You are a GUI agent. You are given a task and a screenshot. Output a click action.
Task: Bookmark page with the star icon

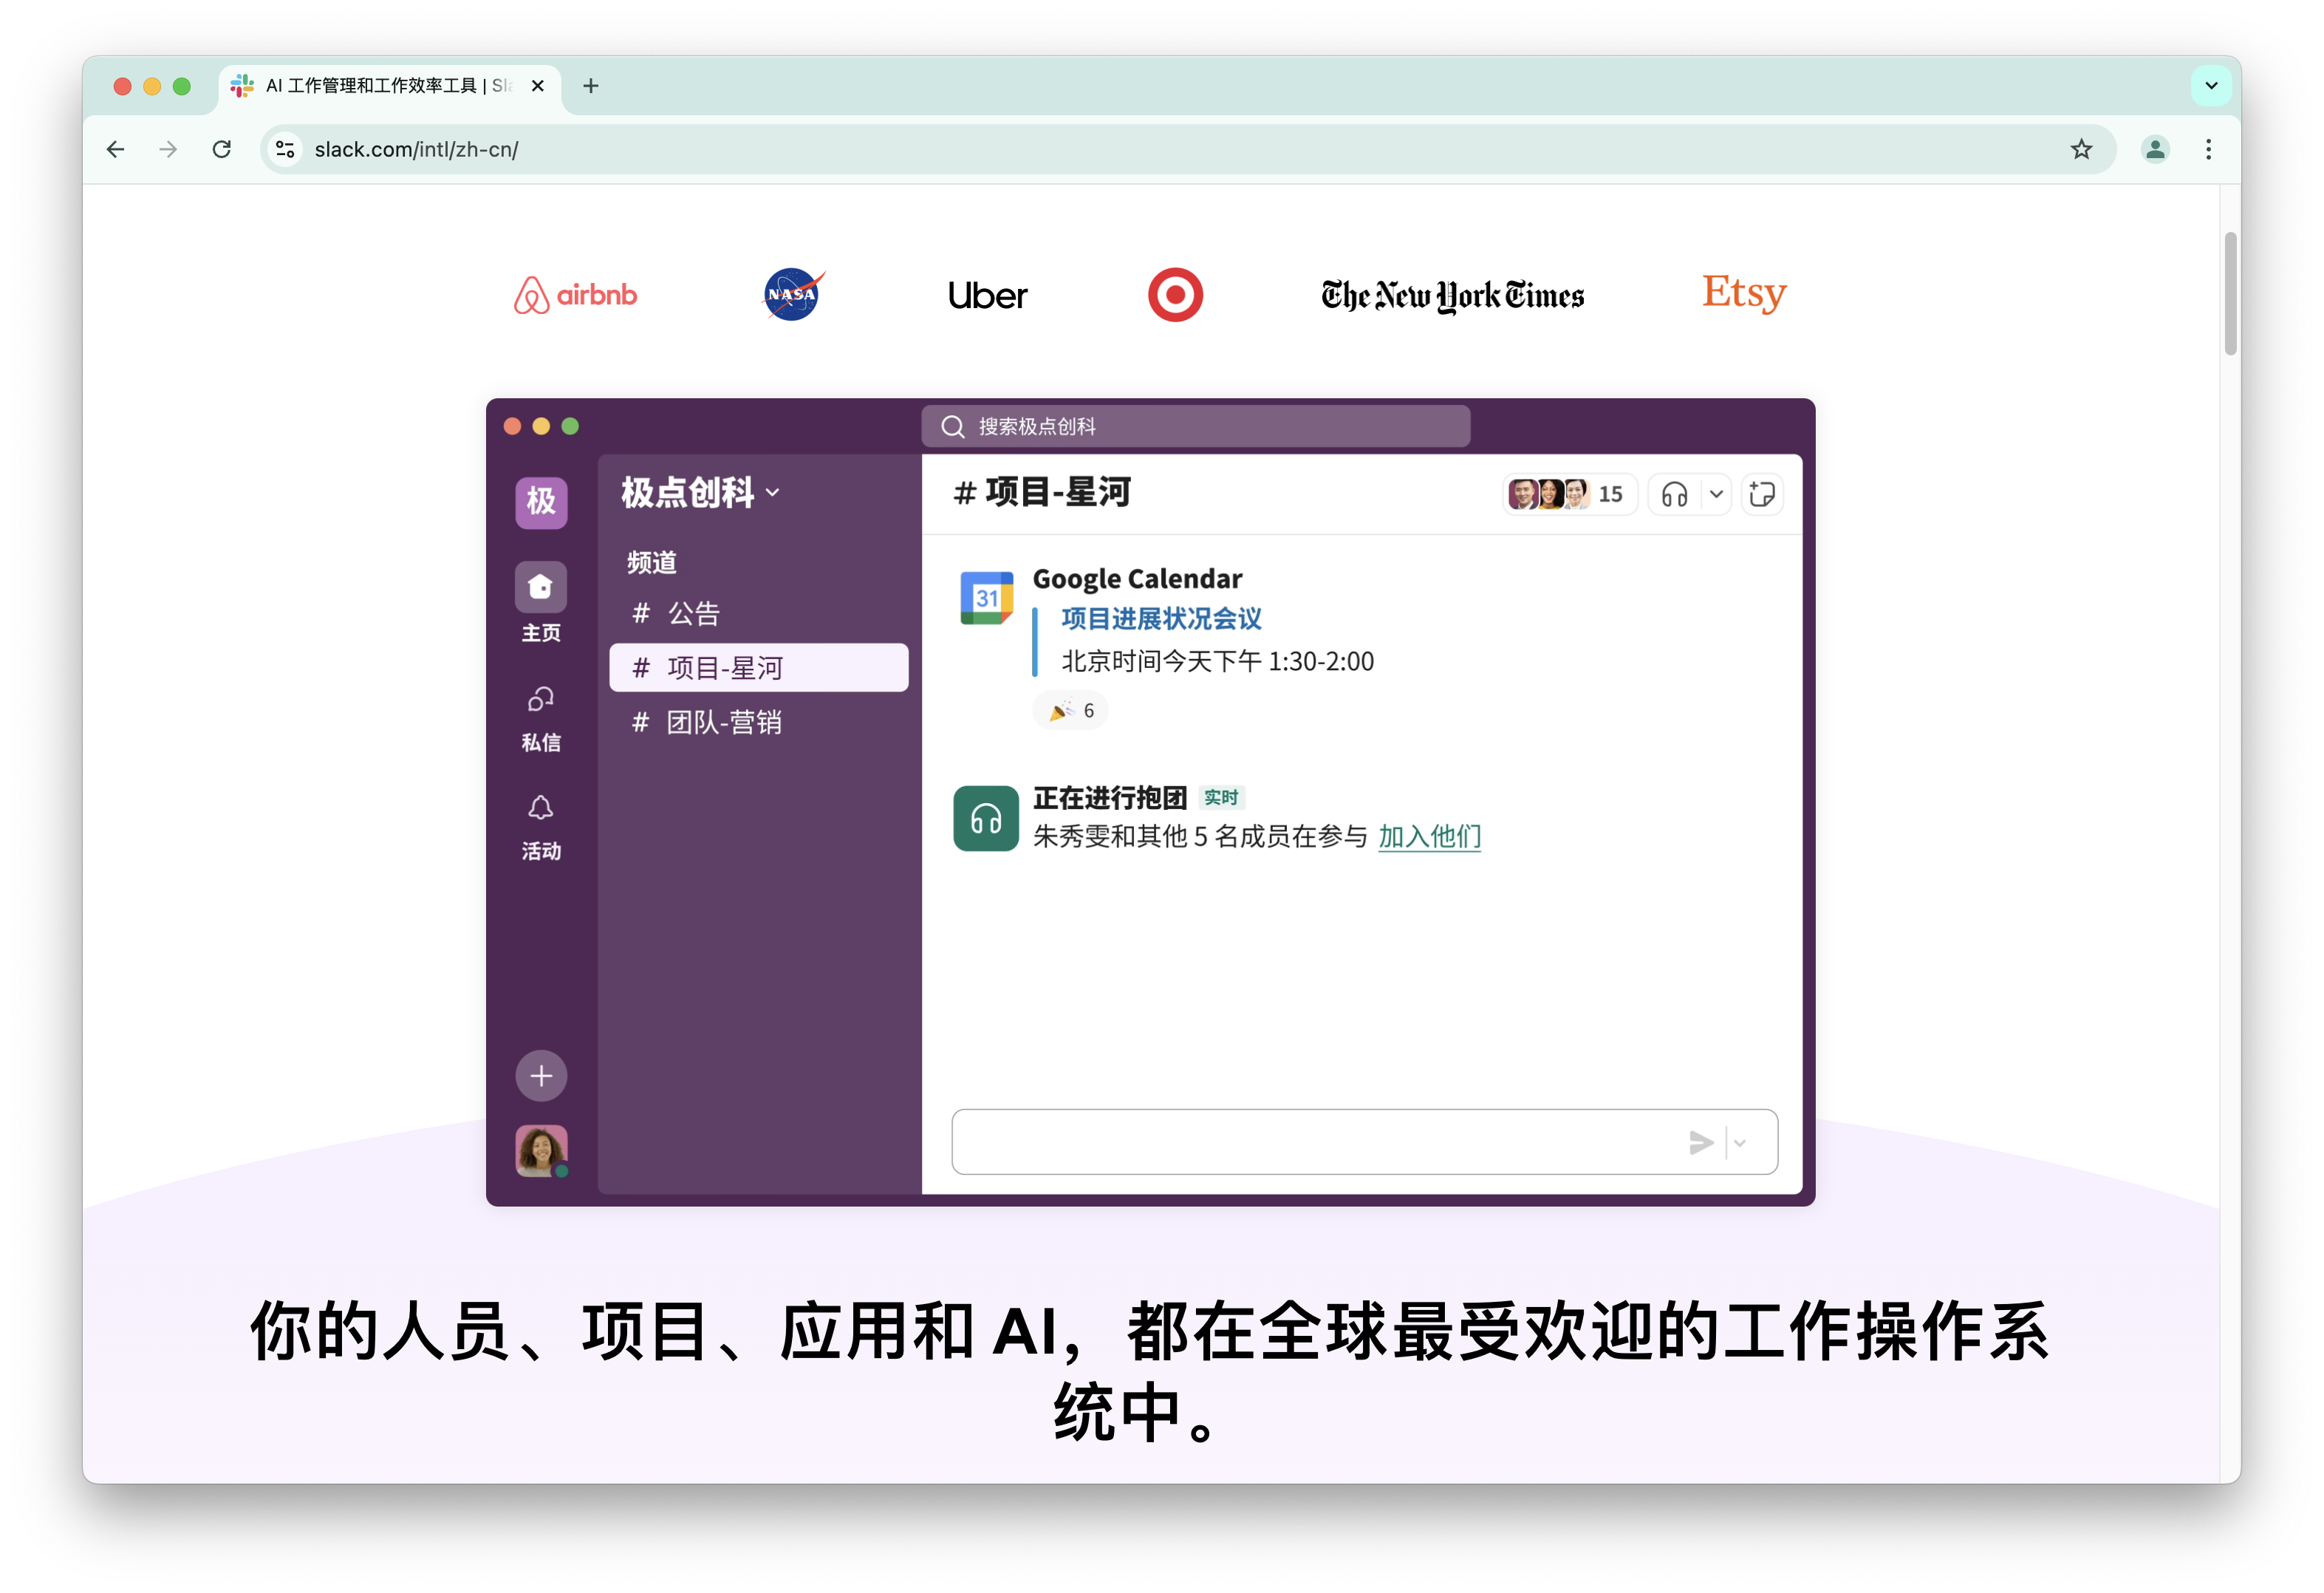pyautogui.click(x=2081, y=149)
